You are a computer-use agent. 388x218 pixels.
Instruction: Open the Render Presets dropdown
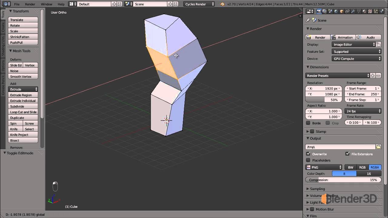coord(338,76)
